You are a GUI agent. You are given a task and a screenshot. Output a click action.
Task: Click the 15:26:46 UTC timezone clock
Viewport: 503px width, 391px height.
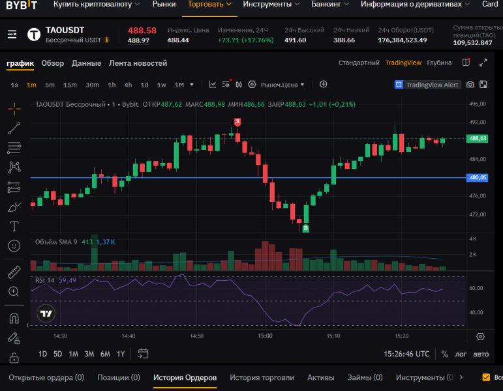(406, 354)
